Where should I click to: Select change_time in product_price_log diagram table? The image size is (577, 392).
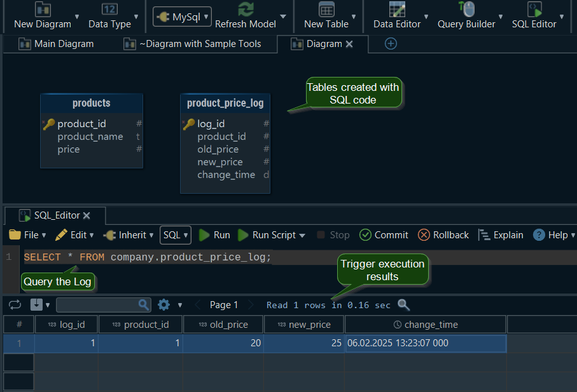pos(226,175)
